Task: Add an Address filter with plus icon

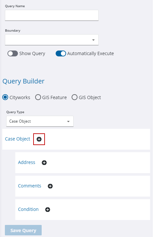Action: [x=44, y=163]
